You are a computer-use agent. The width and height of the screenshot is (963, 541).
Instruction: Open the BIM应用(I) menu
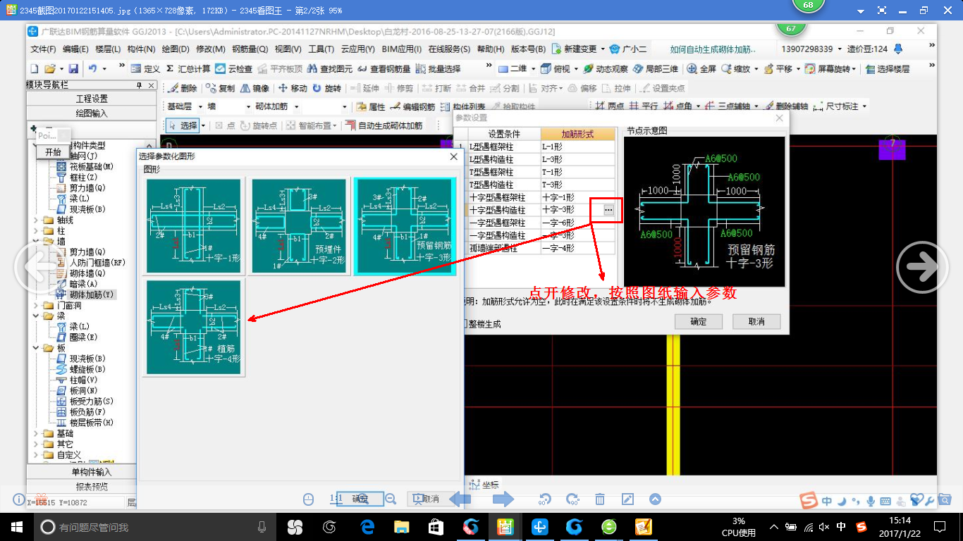[x=402, y=49]
